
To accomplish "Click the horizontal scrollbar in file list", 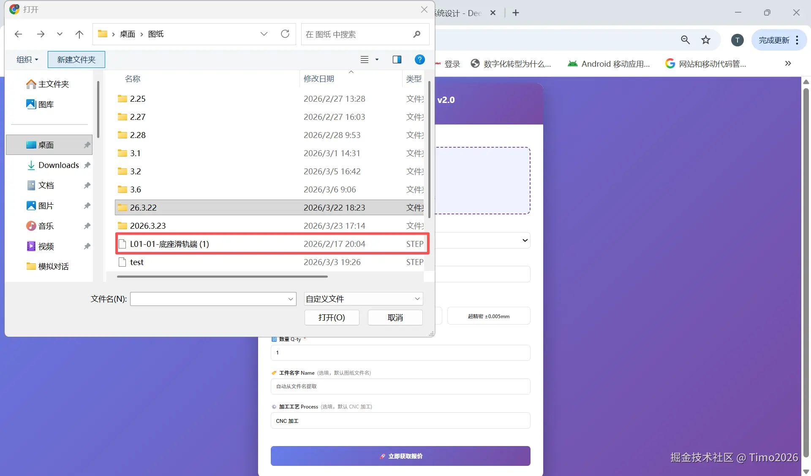I will (x=222, y=276).
